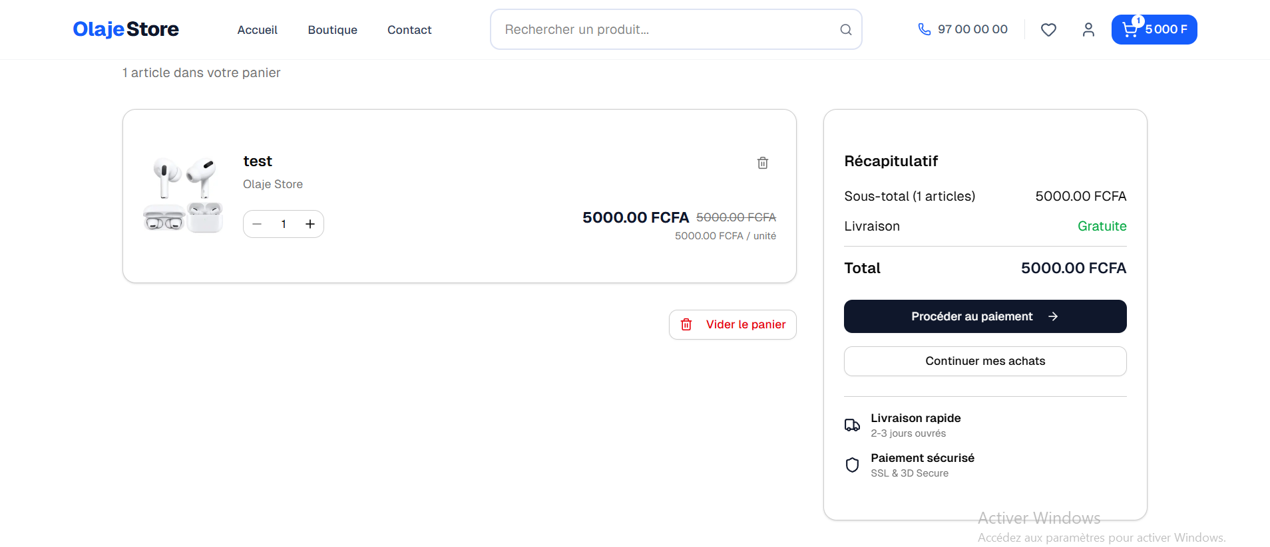
Task: Click the test product name
Action: pos(258,162)
